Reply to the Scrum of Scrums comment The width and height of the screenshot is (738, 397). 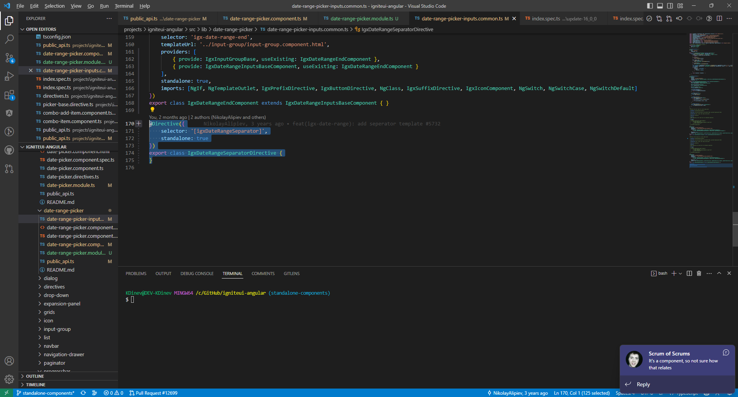pyautogui.click(x=643, y=384)
